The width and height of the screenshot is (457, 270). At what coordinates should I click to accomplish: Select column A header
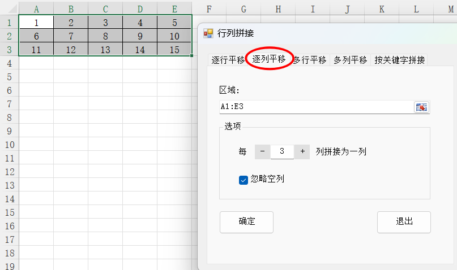coord(36,8)
